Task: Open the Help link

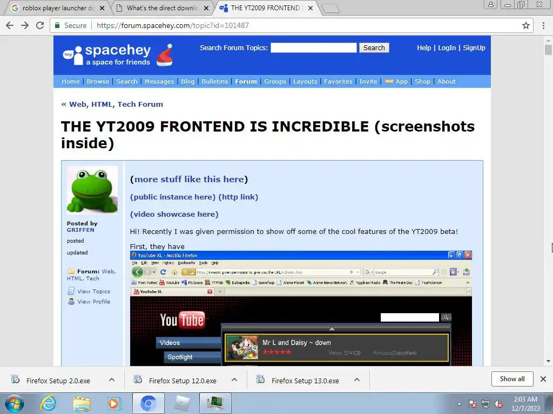Action: [x=424, y=47]
